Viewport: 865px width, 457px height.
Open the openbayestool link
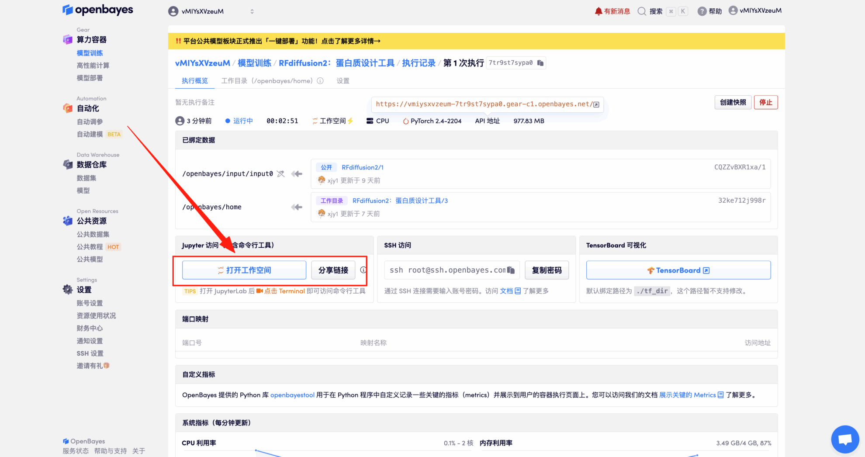[292, 395]
